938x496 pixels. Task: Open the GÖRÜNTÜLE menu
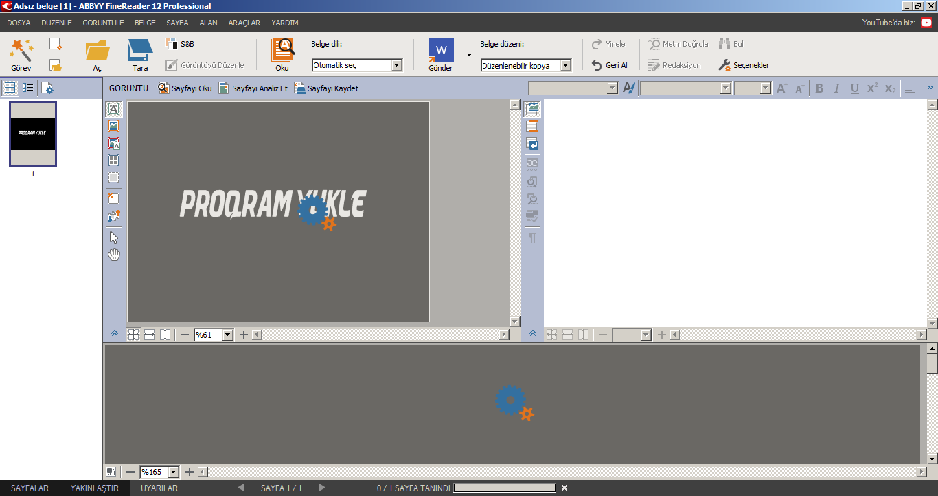[x=103, y=23]
